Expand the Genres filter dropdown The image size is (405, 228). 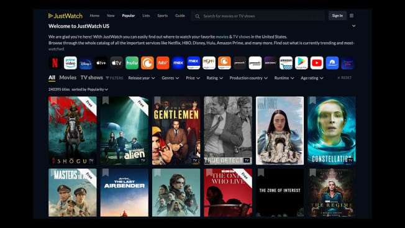[x=170, y=78]
